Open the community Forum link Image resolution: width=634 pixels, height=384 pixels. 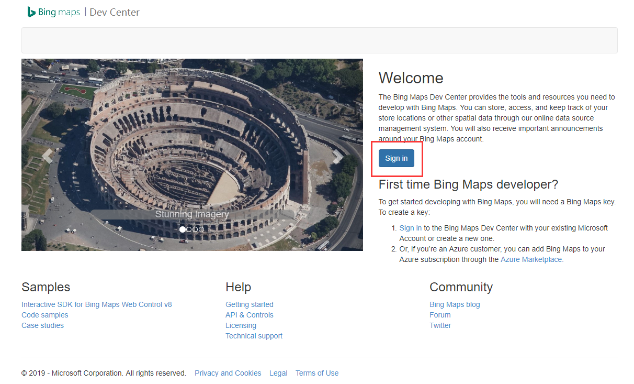click(439, 315)
